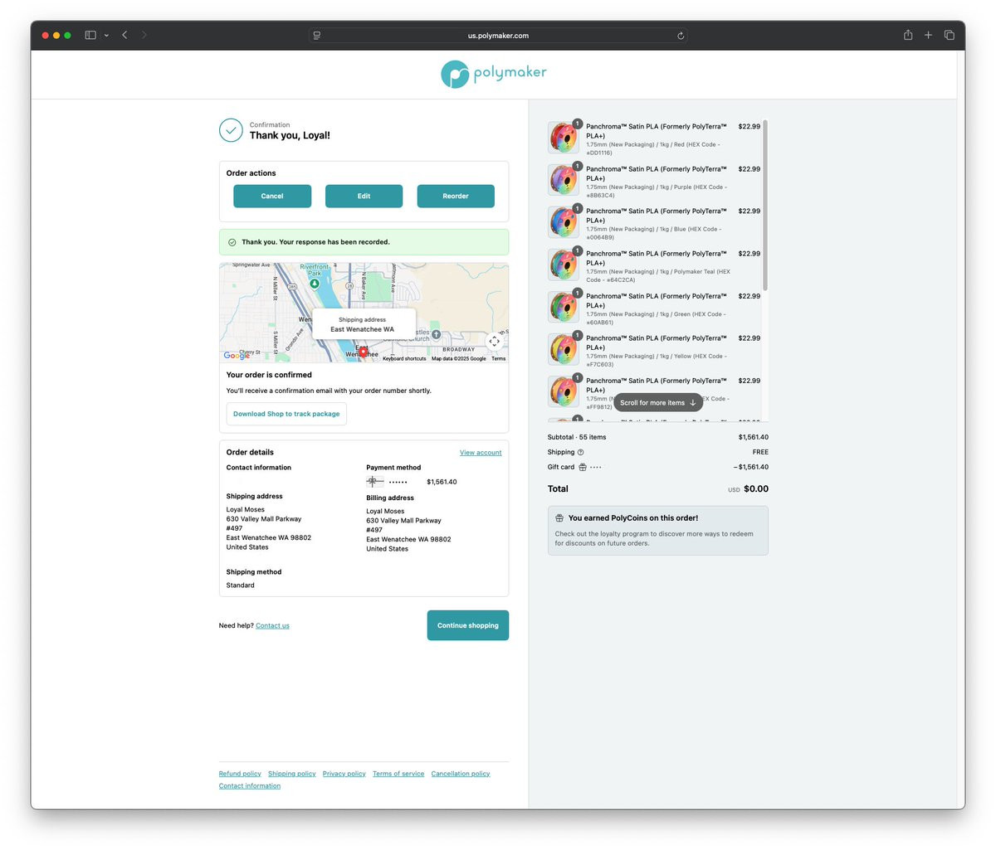The width and height of the screenshot is (996, 850).
Task: Click Download Shop to track package
Action: pos(286,414)
